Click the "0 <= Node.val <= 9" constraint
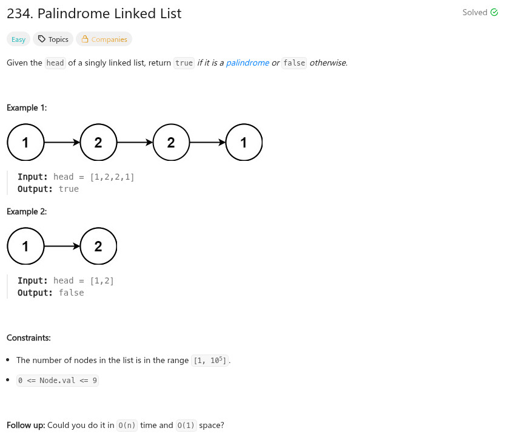The image size is (507, 445). [x=58, y=381]
